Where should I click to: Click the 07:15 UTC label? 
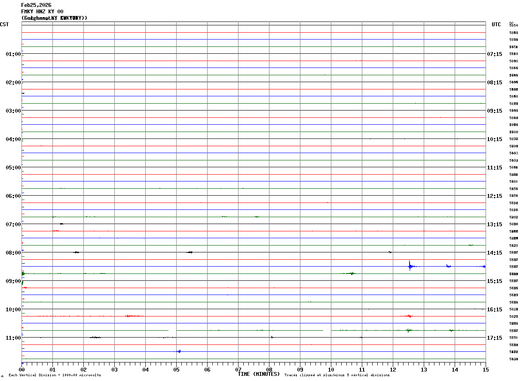tap(495, 54)
